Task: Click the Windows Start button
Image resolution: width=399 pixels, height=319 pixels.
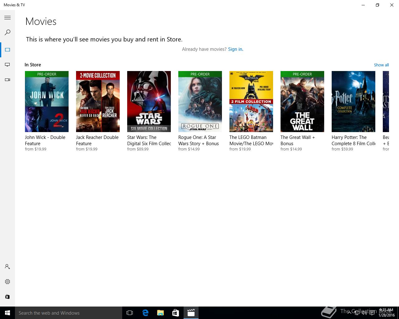Action: 7,313
